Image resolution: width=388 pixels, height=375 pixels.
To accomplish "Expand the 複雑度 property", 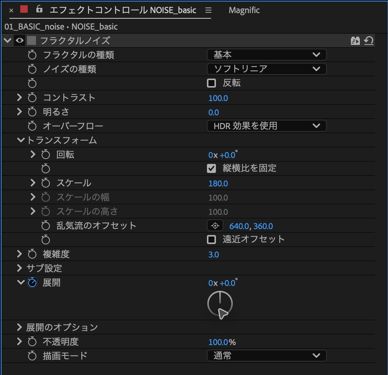I will 19,254.
